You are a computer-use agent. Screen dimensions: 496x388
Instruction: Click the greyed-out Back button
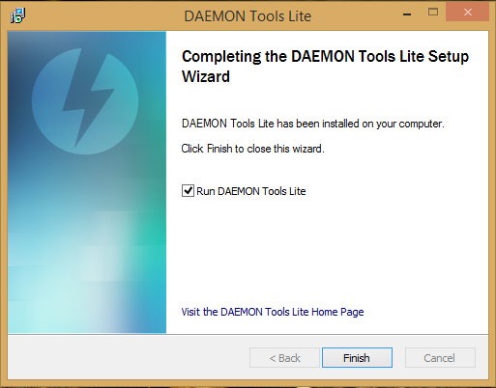point(284,357)
